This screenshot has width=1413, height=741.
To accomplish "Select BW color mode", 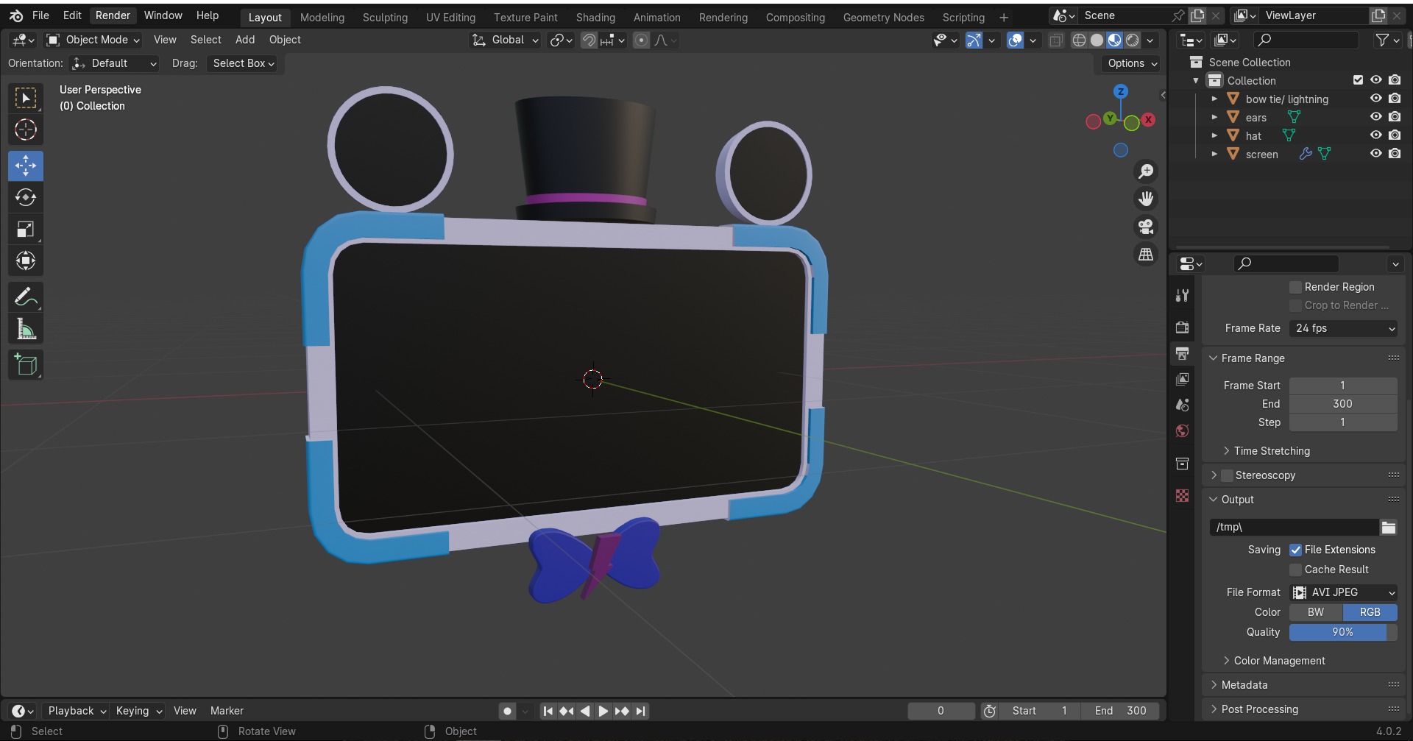I will pyautogui.click(x=1316, y=612).
